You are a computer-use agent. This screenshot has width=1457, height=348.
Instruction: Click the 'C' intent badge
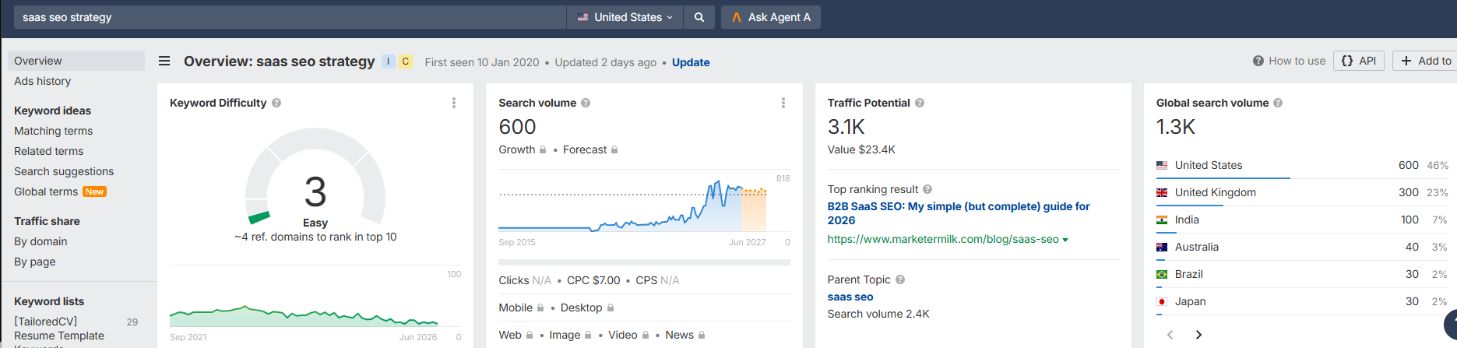[x=406, y=62]
